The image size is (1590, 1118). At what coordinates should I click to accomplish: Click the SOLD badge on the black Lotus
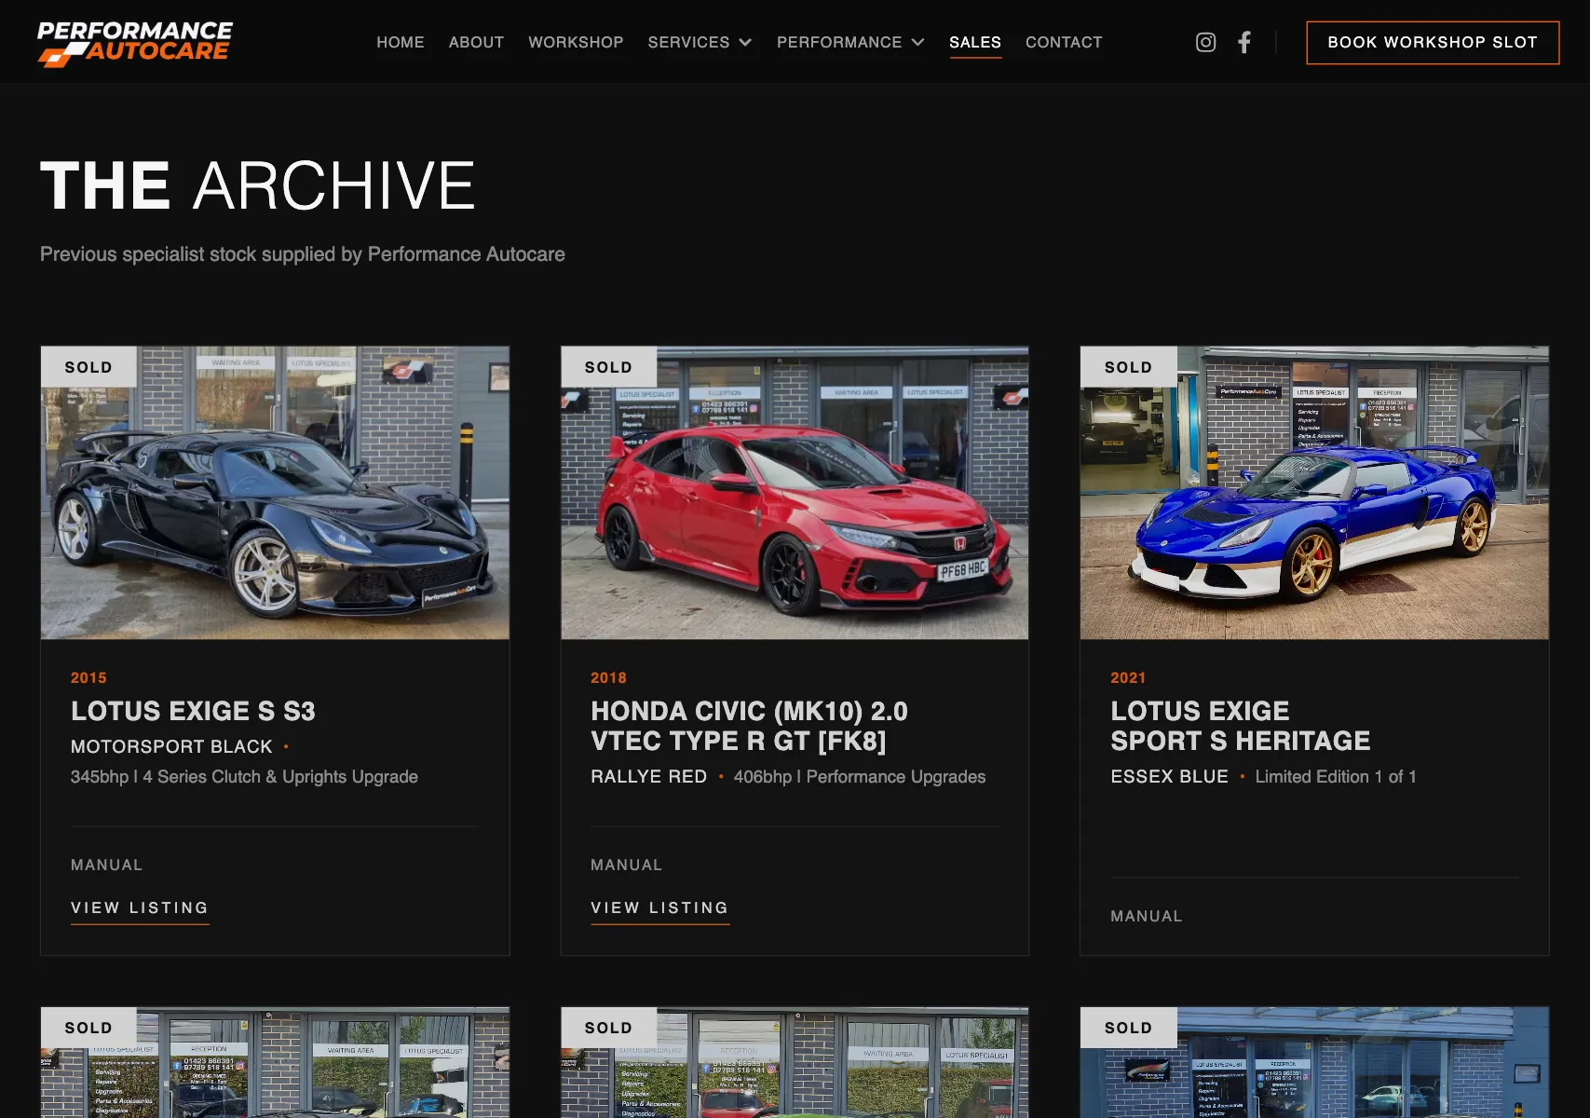pyautogui.click(x=88, y=367)
